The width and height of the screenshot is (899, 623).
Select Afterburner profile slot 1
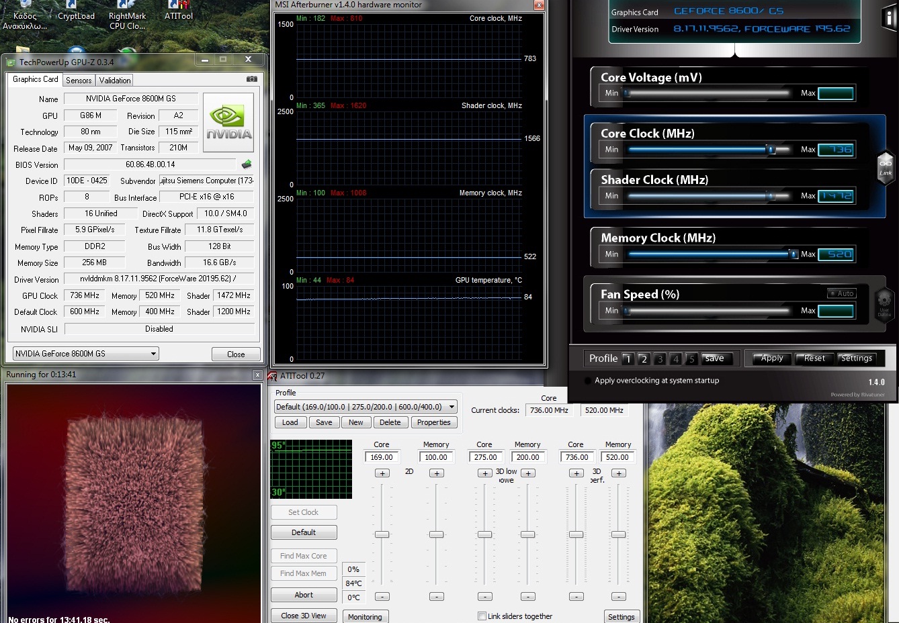tap(628, 359)
